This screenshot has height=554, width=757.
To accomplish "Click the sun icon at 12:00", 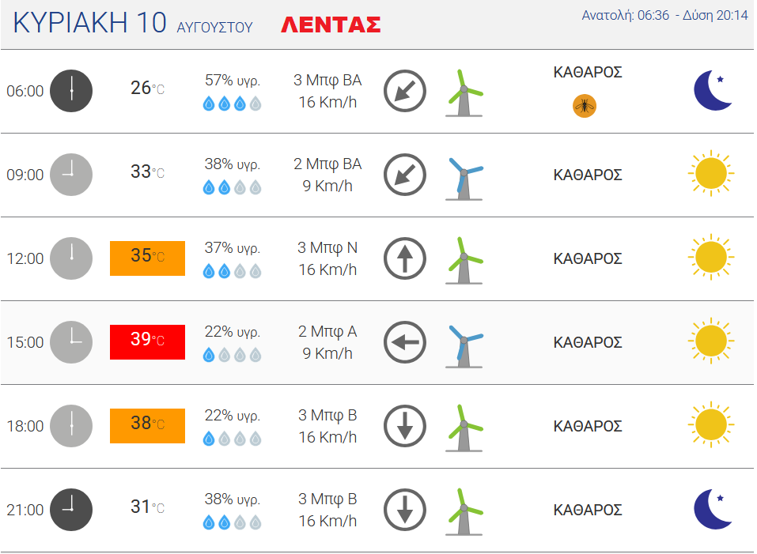I will [711, 257].
